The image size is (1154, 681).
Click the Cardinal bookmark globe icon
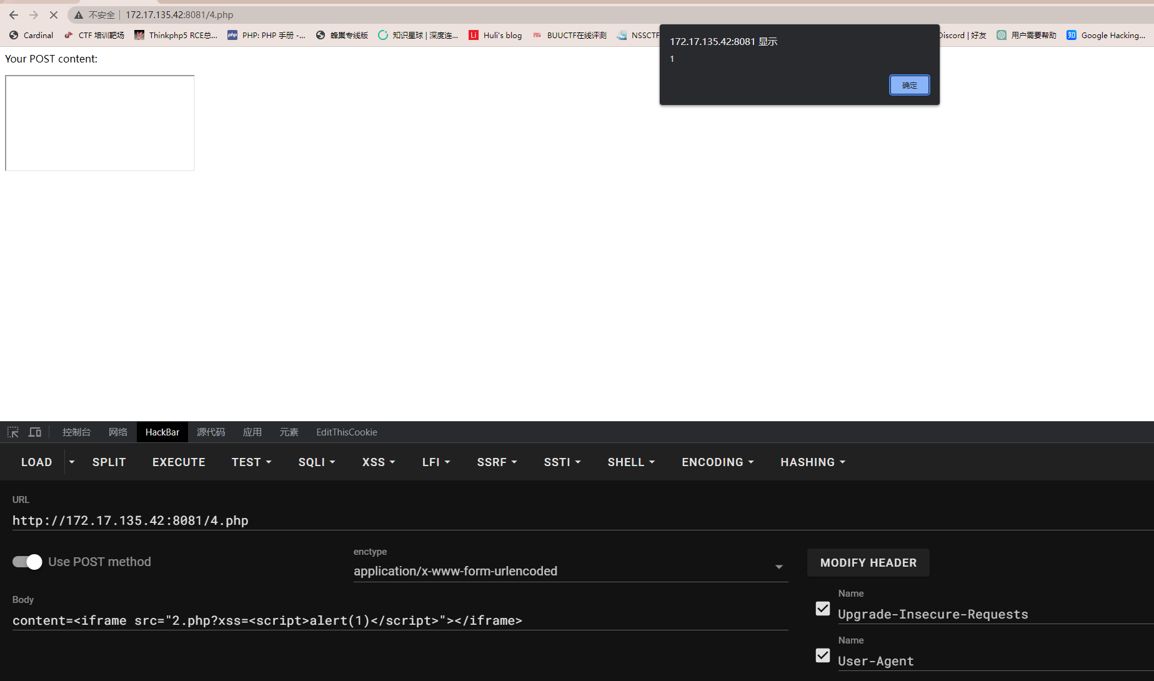click(x=14, y=36)
